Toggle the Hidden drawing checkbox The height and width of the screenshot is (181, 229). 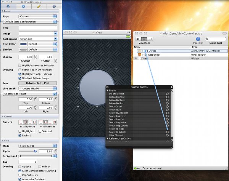pyautogui.click(x=39, y=166)
